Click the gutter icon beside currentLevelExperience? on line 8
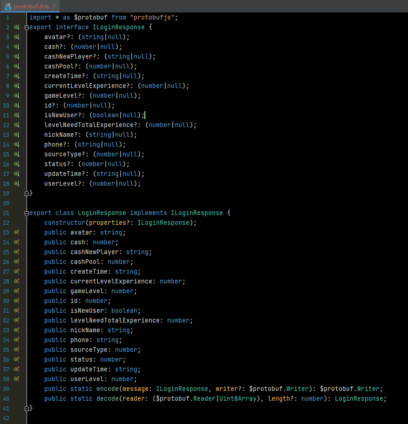Screen dimensions: 408x424 point(16,86)
